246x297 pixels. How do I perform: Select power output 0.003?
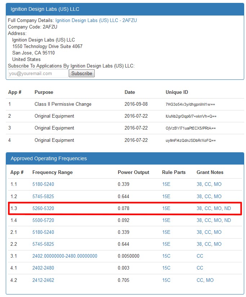click(124, 268)
